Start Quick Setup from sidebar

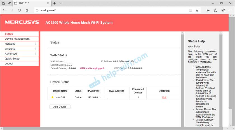(20, 59)
